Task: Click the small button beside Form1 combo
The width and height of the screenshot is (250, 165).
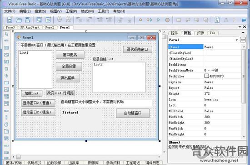Action: [243, 40]
